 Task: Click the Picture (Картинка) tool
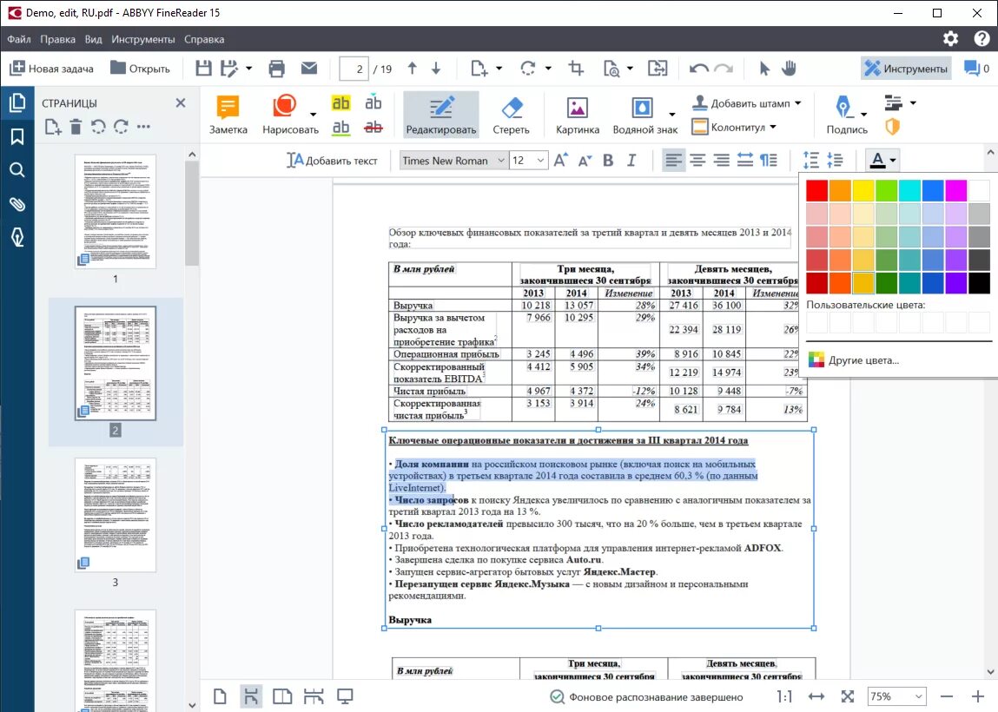[x=578, y=115]
